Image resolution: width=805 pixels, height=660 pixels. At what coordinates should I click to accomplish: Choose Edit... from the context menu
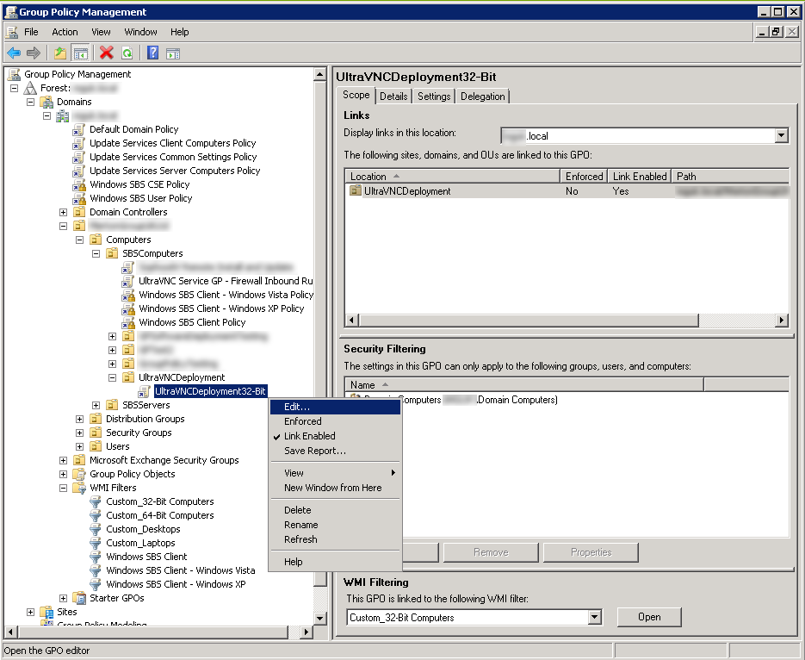[335, 407]
